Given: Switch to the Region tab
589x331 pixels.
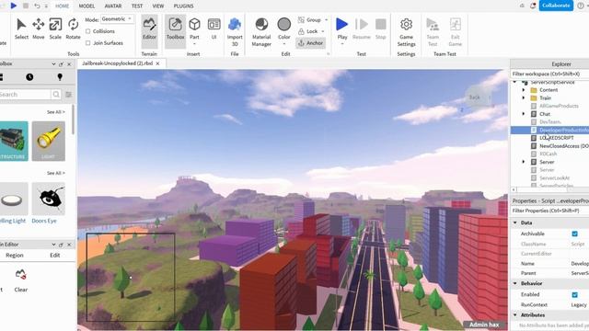Looking at the screenshot, I should [15, 256].
